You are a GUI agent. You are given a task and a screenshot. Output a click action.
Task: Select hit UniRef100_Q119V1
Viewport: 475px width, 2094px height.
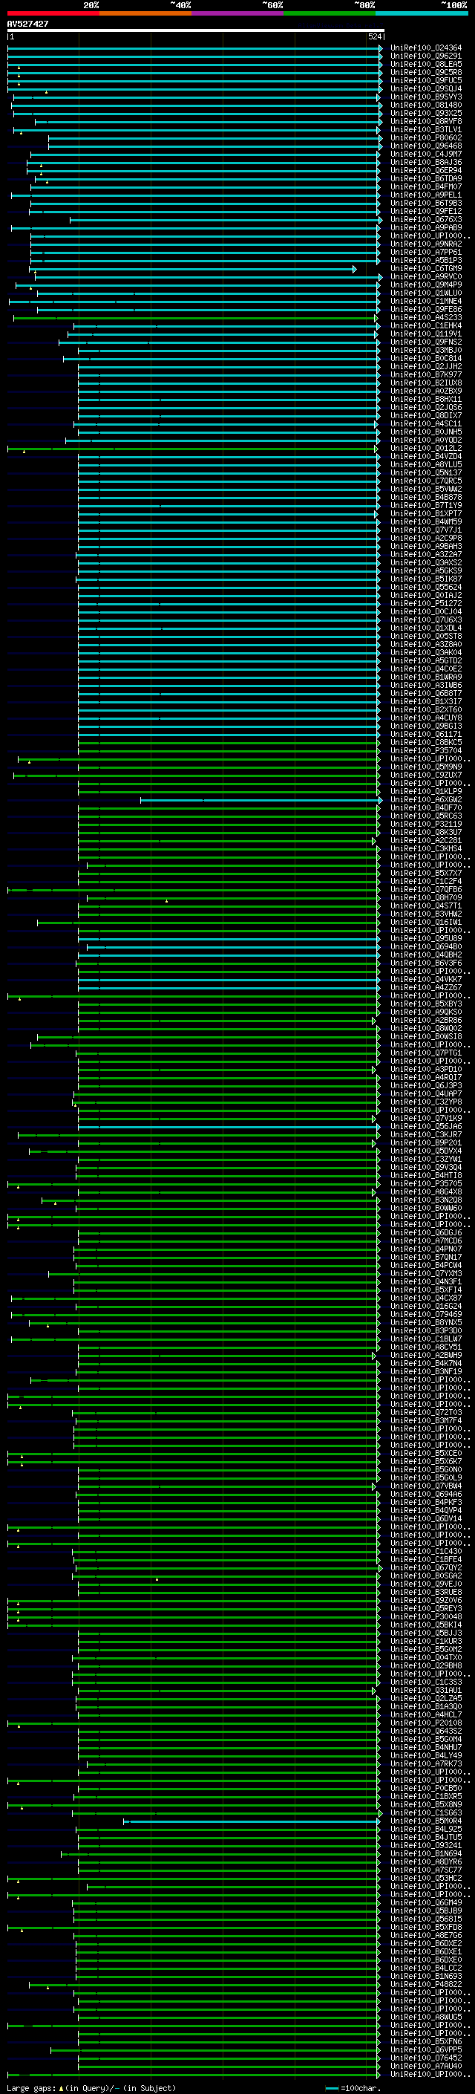[425, 334]
